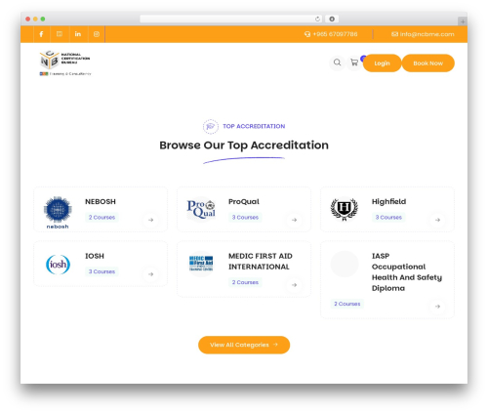Image resolution: width=488 pixels, height=413 pixels.
Task: Click View All Categories button
Action: pos(244,345)
